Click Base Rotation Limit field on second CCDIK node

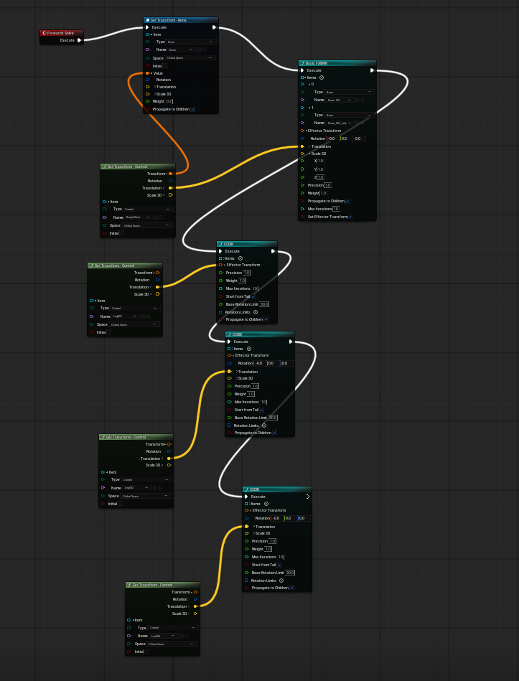point(272,418)
